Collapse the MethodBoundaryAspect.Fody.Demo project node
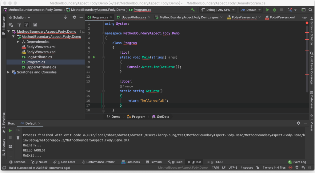The width and height of the screenshot is (315, 173). coord(13,37)
